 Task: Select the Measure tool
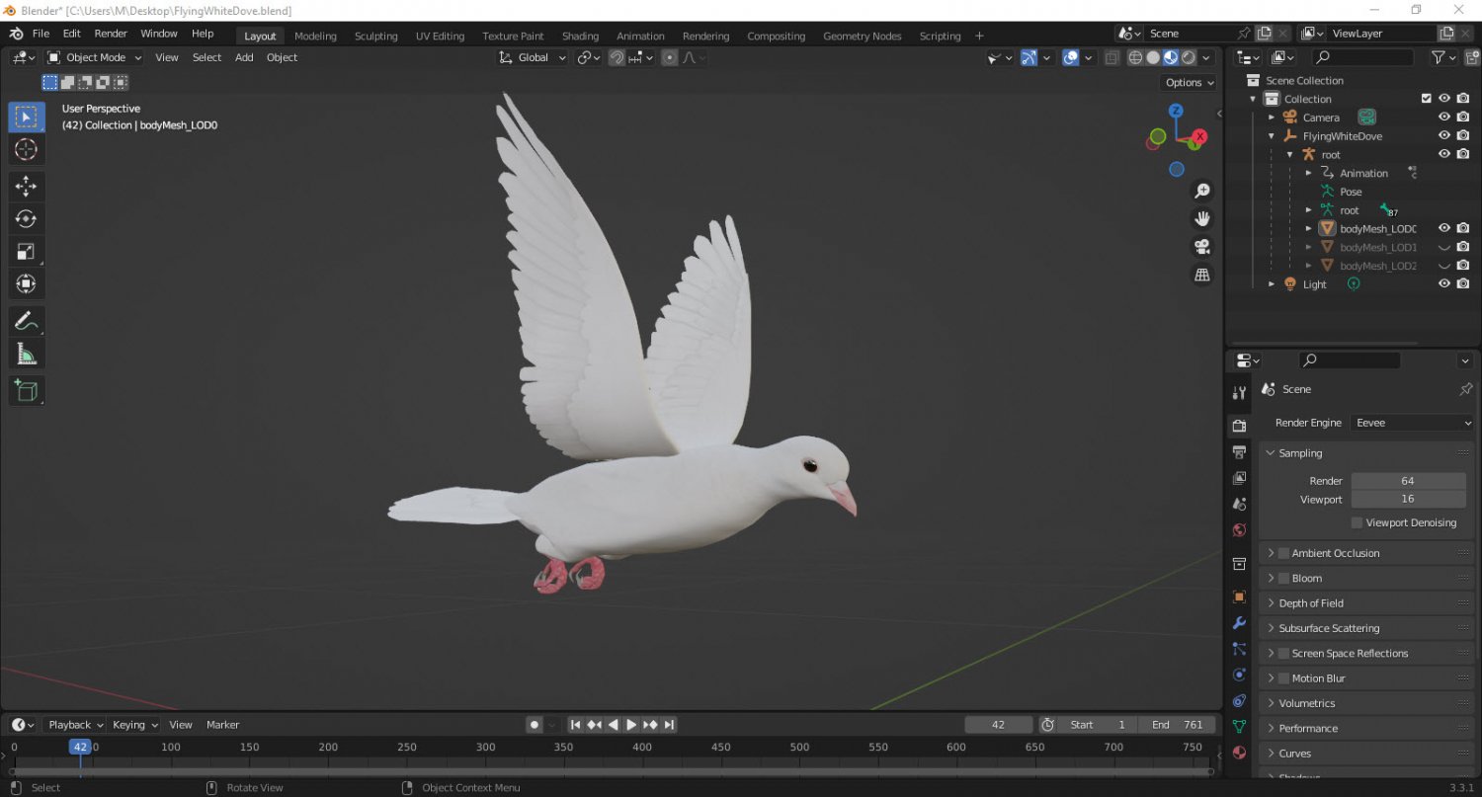click(26, 352)
